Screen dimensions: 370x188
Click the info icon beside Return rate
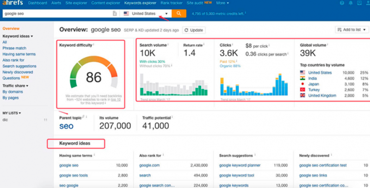coord(204,44)
